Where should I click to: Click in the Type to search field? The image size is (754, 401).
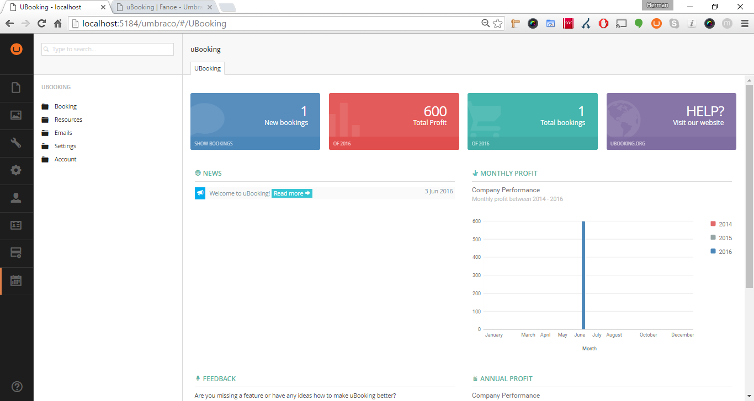tap(108, 49)
